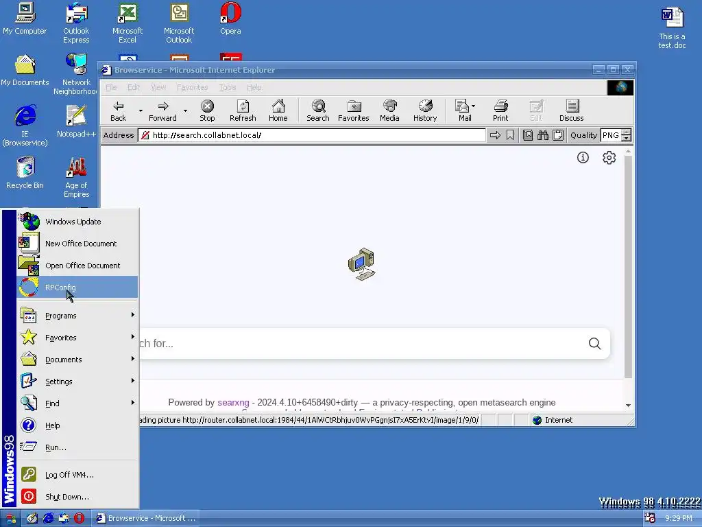Click the vertical scrollbar thumb
The height and width of the screenshot is (527, 702).
pos(628,267)
